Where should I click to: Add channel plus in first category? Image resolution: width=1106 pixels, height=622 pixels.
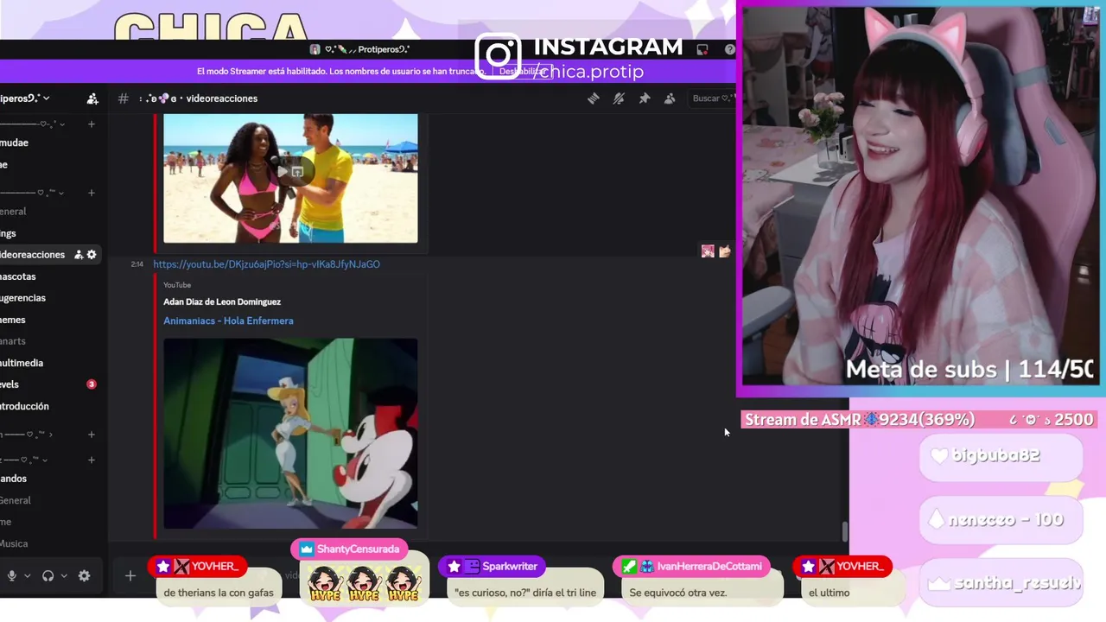click(92, 124)
